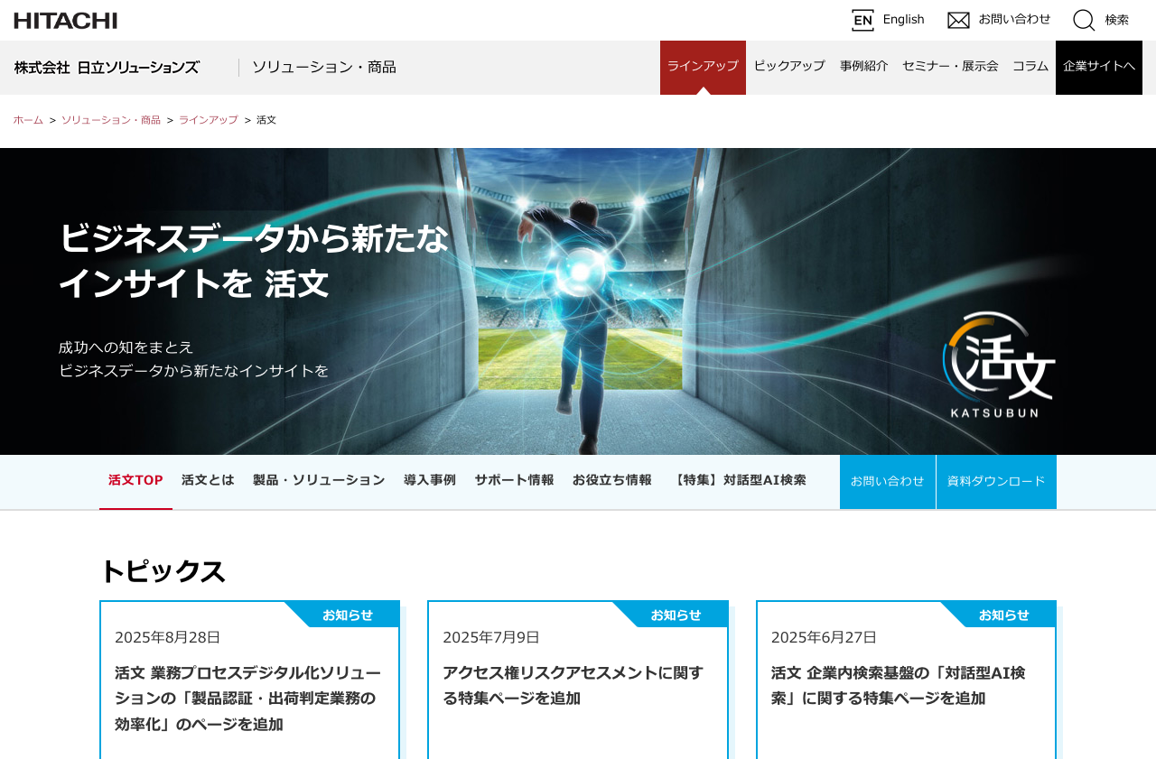Viewport: 1156px width, 759px height.
Task: Click the HITACHI logo
Action: [x=65, y=18]
